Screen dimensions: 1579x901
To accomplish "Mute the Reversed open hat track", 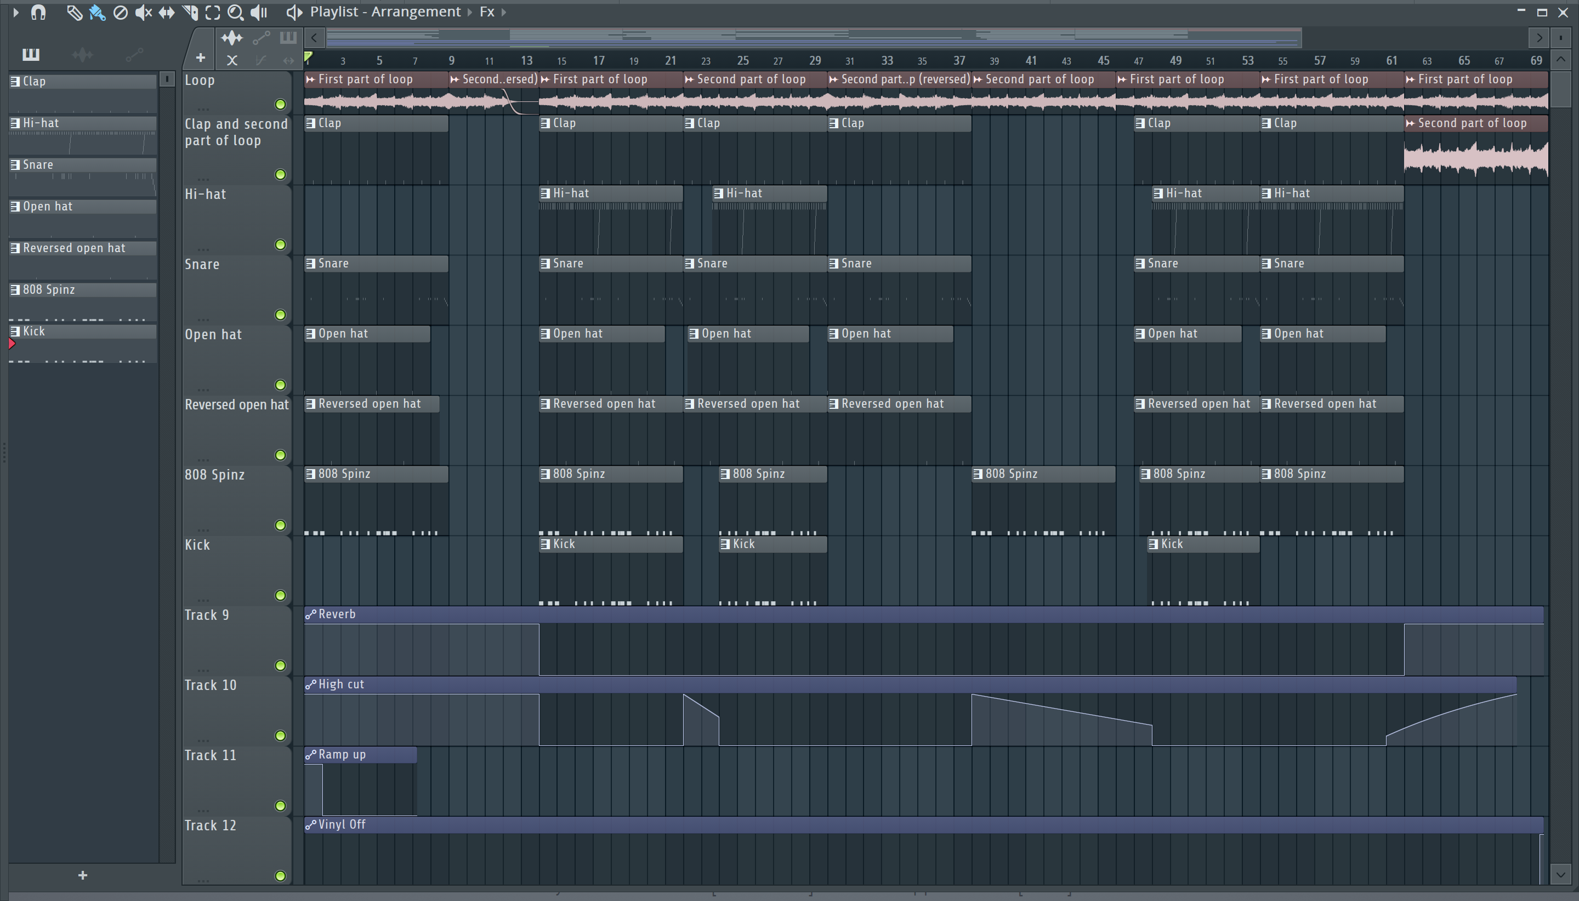I will tap(280, 455).
